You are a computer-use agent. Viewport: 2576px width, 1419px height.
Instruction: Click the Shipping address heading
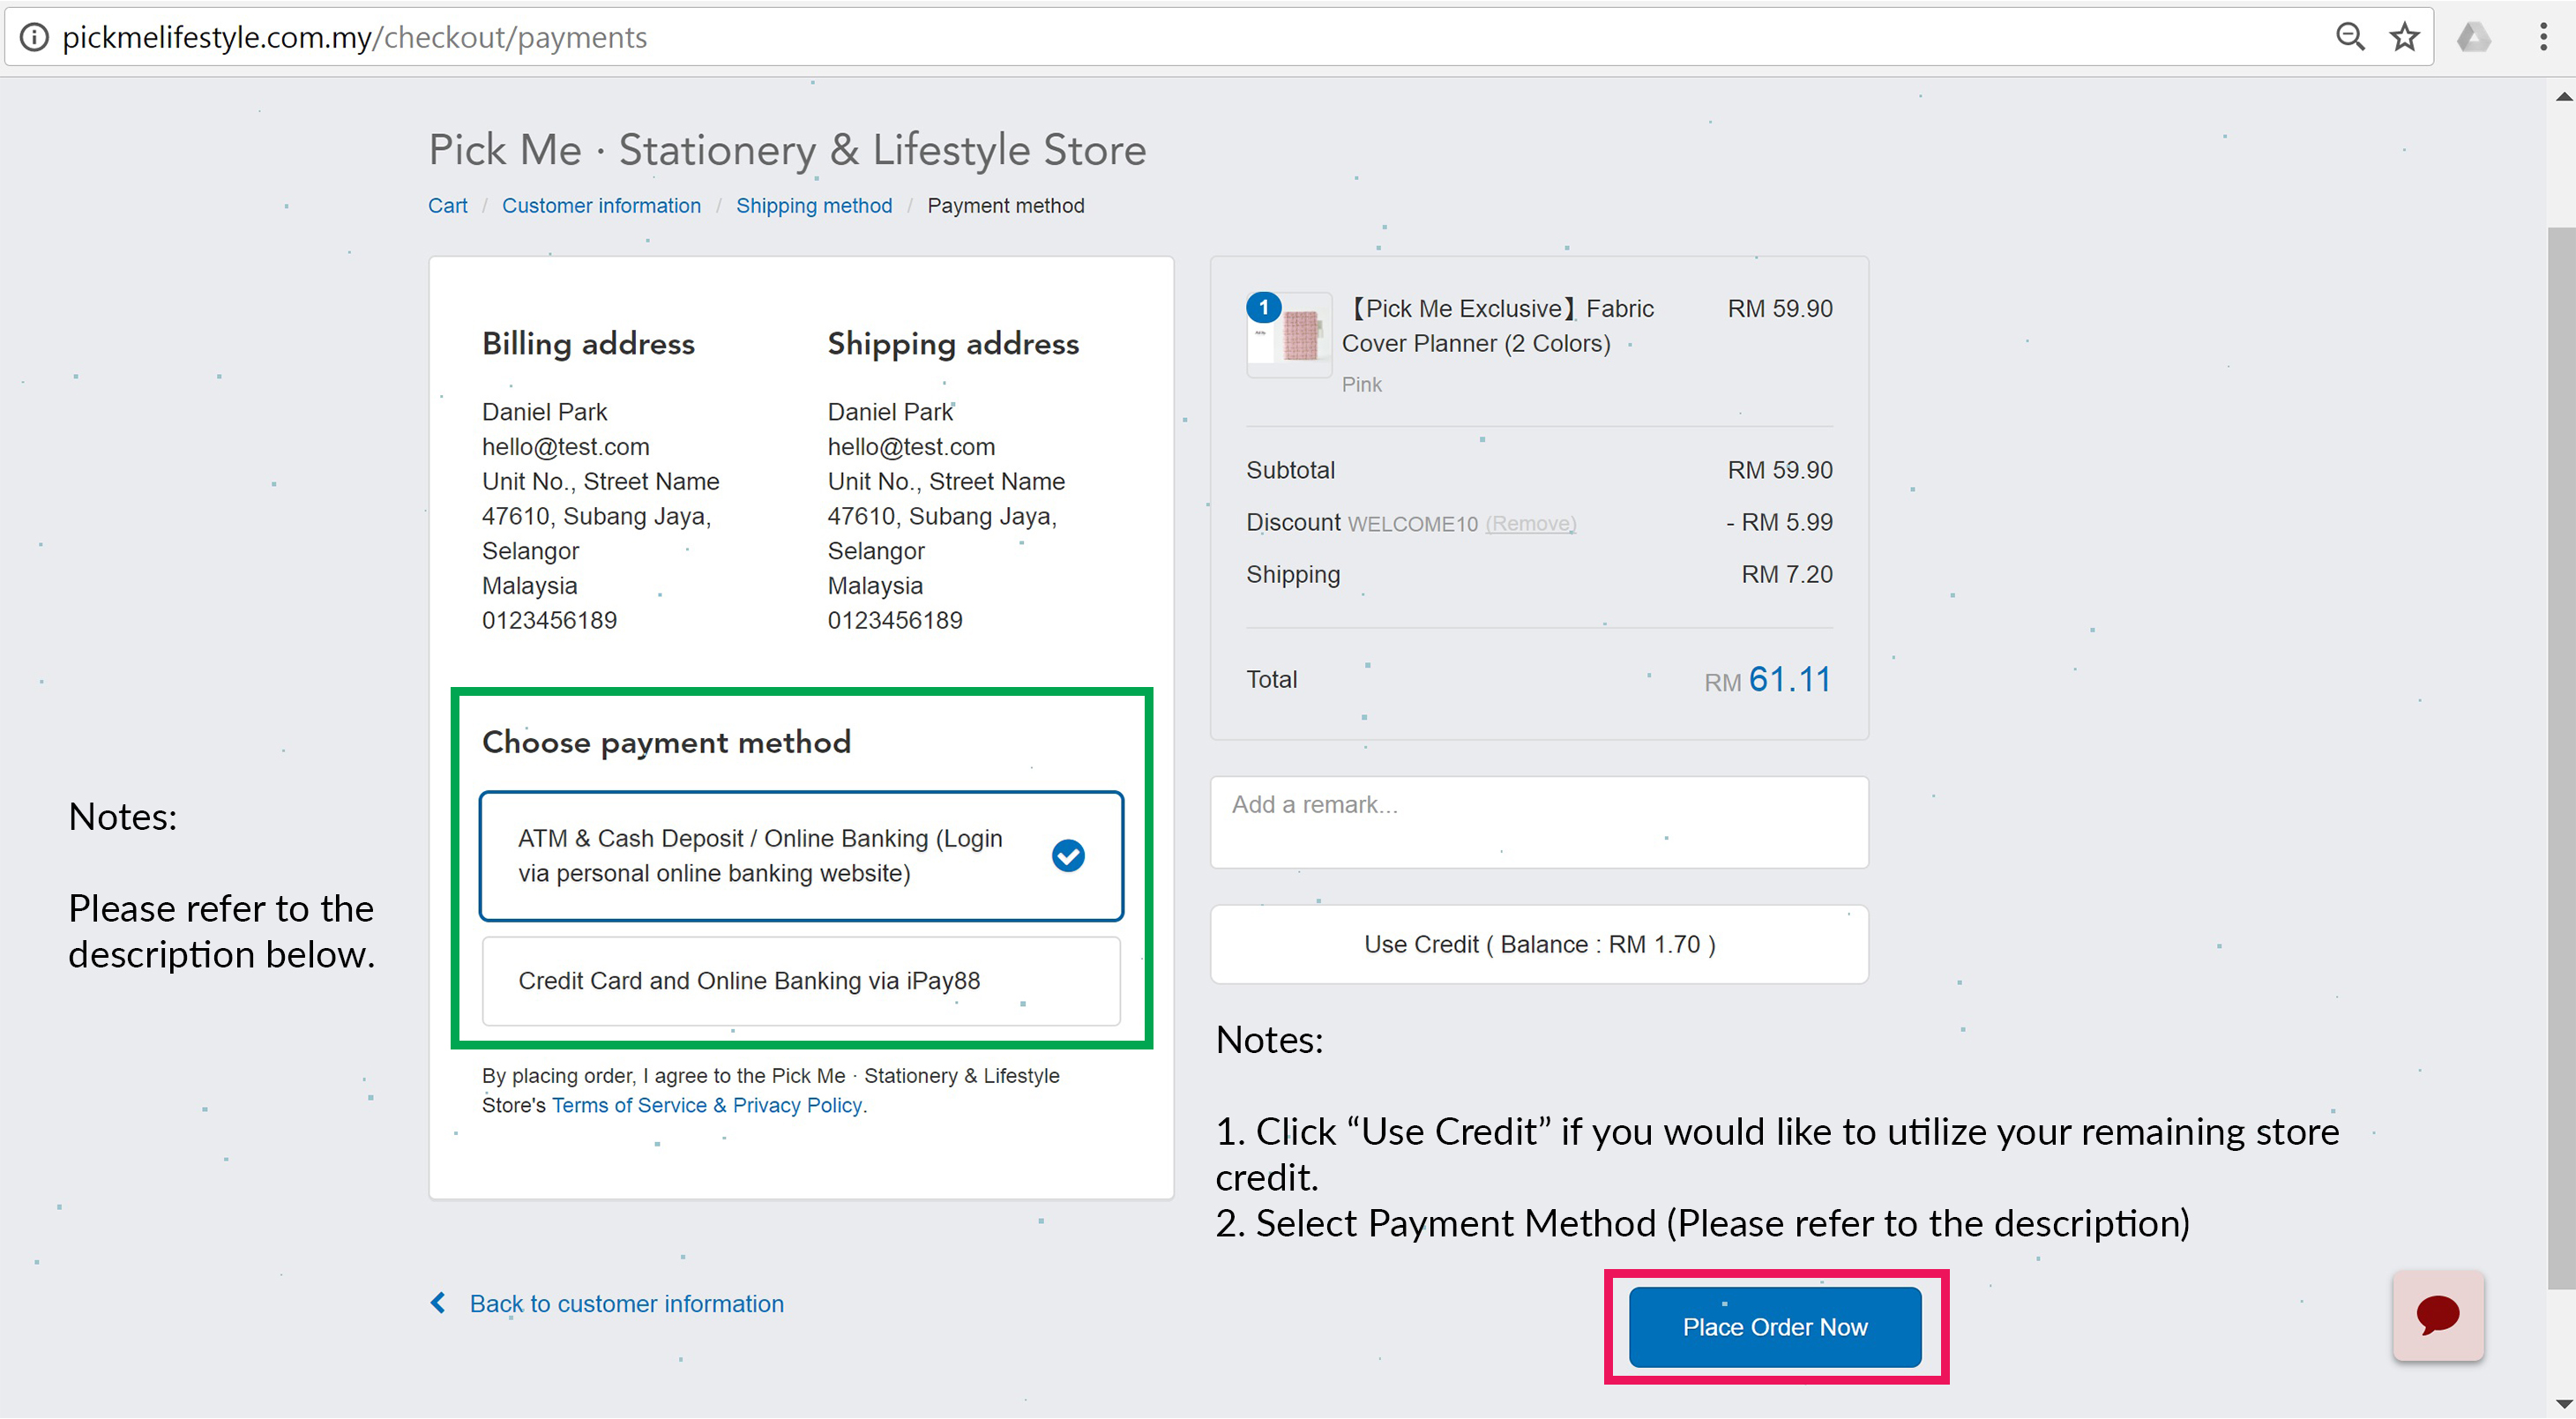(953, 343)
